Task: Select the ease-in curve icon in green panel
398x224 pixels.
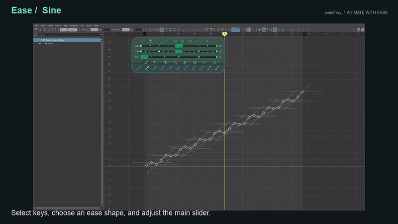Action: coord(163,41)
